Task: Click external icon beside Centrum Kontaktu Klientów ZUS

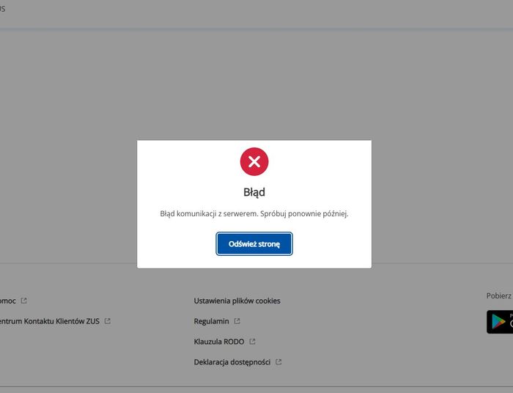Action: coord(107,321)
